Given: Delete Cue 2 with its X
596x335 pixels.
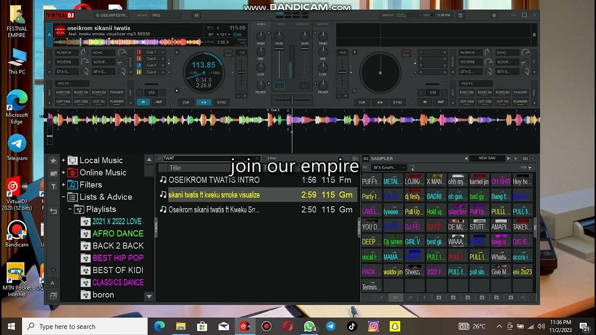Looking at the screenshot, I should [x=163, y=59].
